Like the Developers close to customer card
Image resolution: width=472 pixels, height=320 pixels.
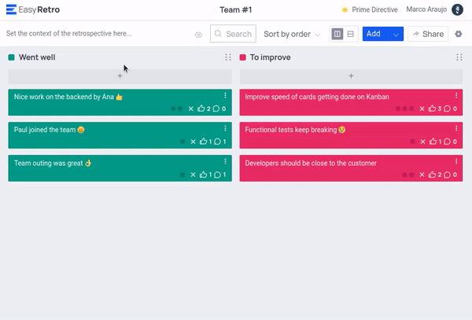coord(432,175)
